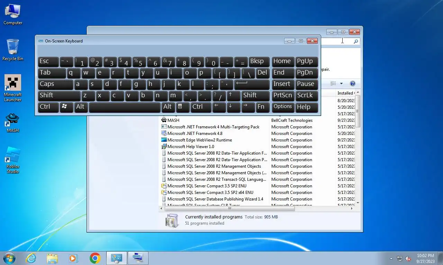This screenshot has width=443, height=265.
Task: Open the Computer desktop icon
Action: click(13, 14)
